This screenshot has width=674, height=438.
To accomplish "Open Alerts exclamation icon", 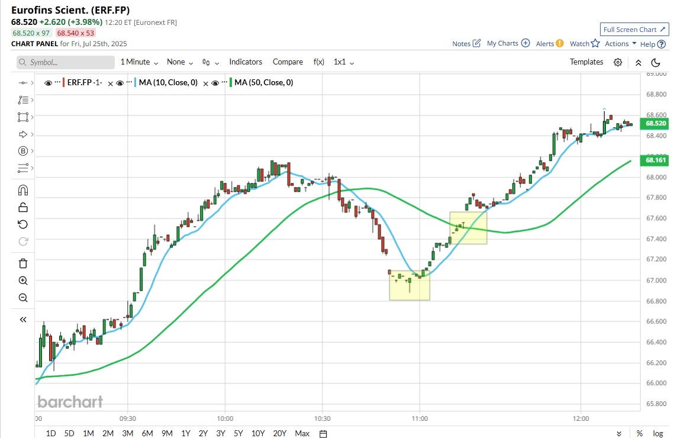I will point(559,43).
